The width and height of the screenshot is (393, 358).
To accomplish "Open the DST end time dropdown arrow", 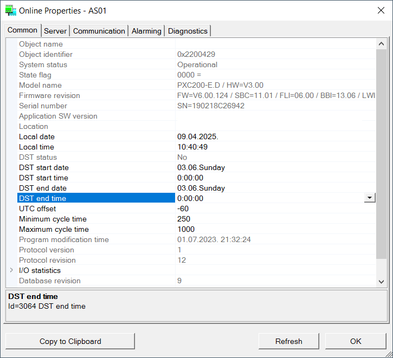I will [370, 198].
